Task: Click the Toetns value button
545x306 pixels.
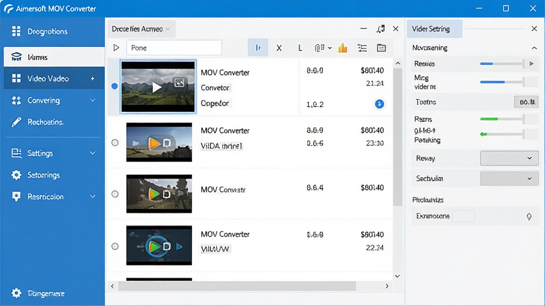Action: [x=526, y=102]
